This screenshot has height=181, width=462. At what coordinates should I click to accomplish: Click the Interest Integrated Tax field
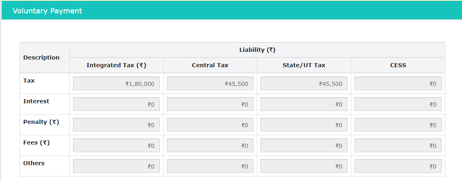tap(116, 104)
